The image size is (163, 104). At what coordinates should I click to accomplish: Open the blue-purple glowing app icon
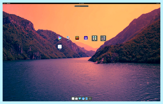(86, 38)
